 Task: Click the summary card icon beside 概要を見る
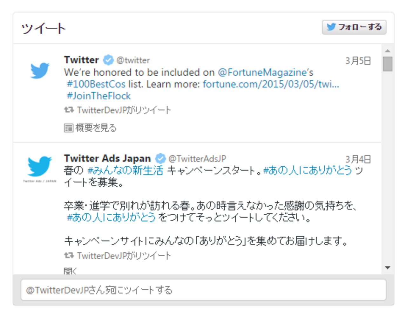pos(69,128)
